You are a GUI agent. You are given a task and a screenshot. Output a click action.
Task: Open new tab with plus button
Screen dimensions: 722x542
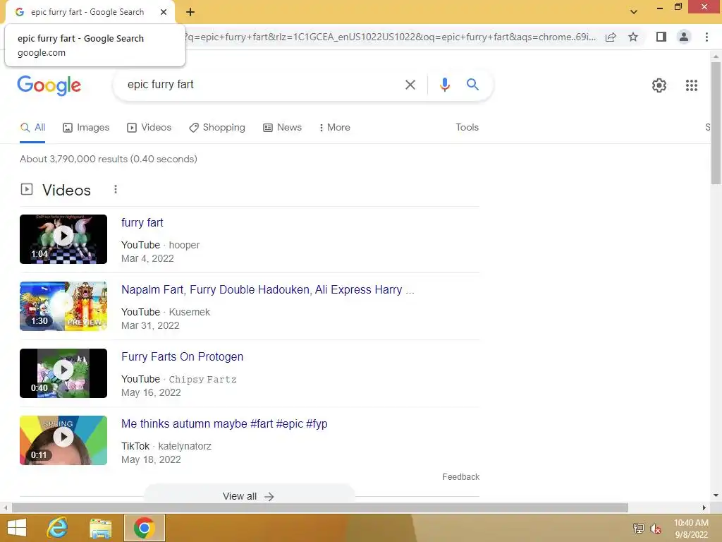point(190,12)
